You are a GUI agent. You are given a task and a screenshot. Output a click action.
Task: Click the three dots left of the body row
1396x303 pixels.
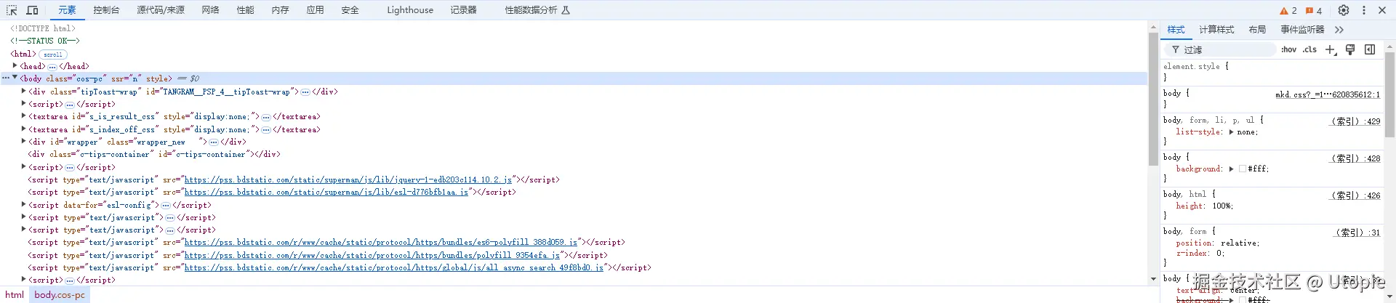point(6,78)
